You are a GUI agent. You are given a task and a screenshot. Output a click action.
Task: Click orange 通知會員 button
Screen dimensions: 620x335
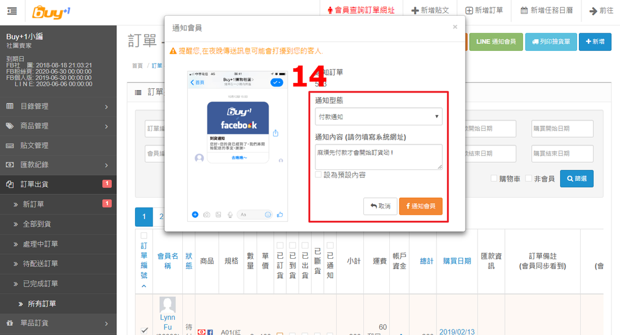(421, 206)
